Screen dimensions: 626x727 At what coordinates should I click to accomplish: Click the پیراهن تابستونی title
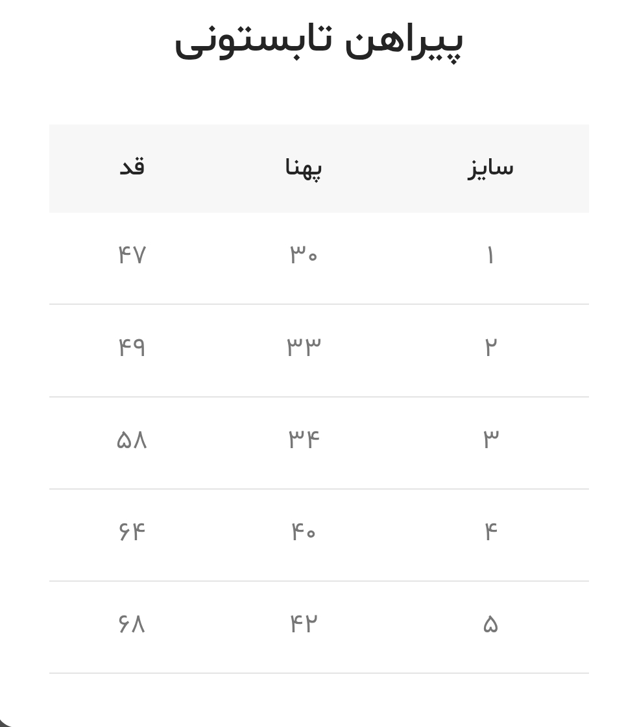pyautogui.click(x=319, y=42)
